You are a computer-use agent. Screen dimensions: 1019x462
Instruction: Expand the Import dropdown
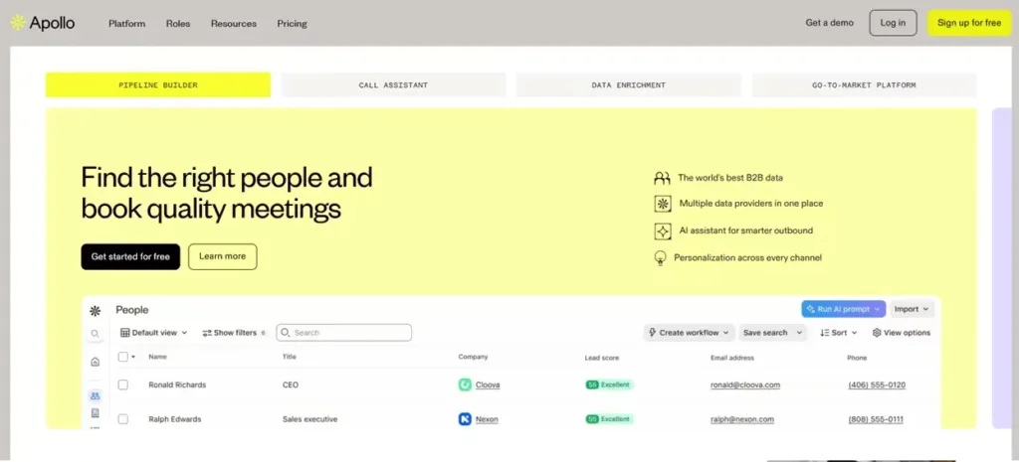[912, 309]
